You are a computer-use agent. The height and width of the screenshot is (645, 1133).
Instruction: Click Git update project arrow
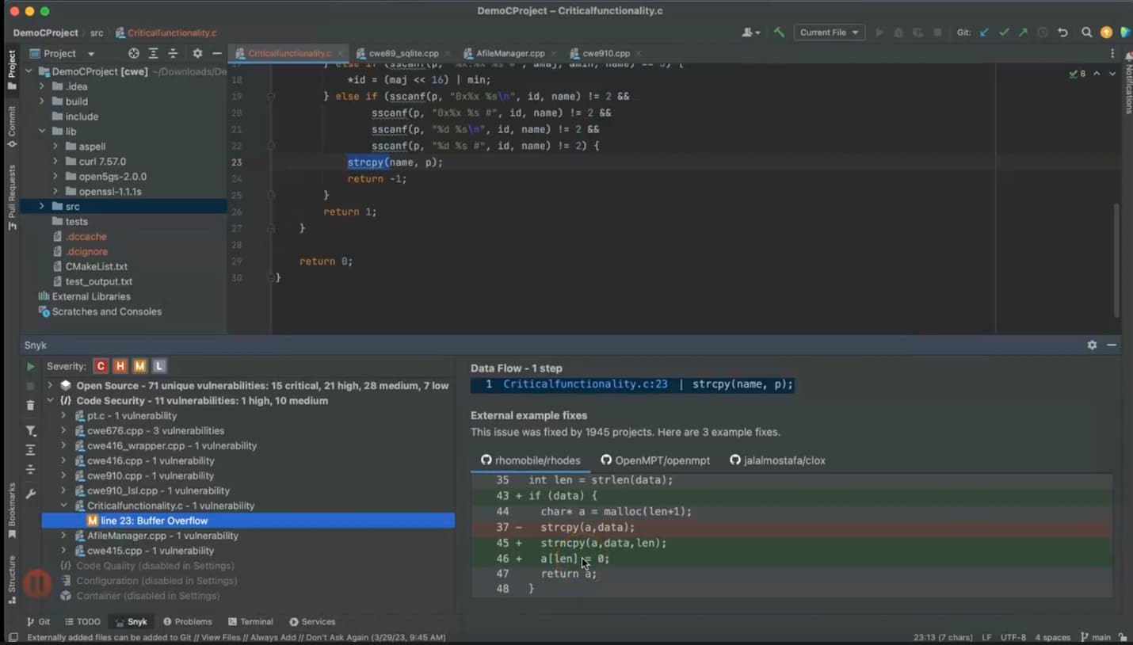pyautogui.click(x=985, y=32)
